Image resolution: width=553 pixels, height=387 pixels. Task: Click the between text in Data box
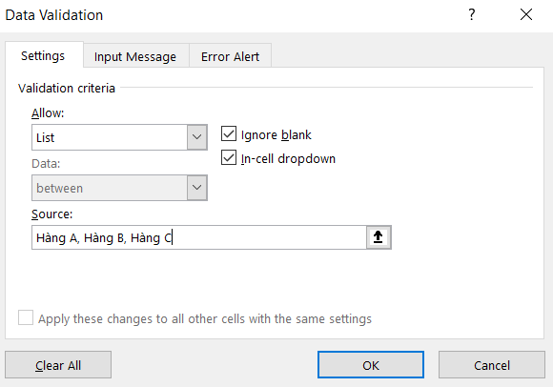click(x=60, y=188)
